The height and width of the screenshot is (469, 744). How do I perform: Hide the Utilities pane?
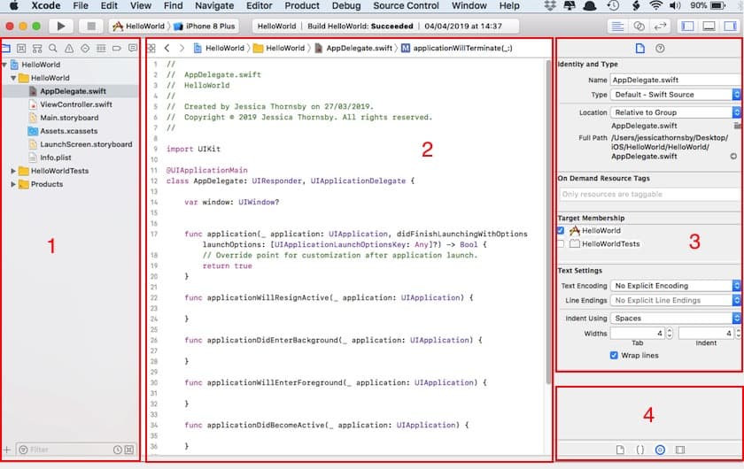730,26
